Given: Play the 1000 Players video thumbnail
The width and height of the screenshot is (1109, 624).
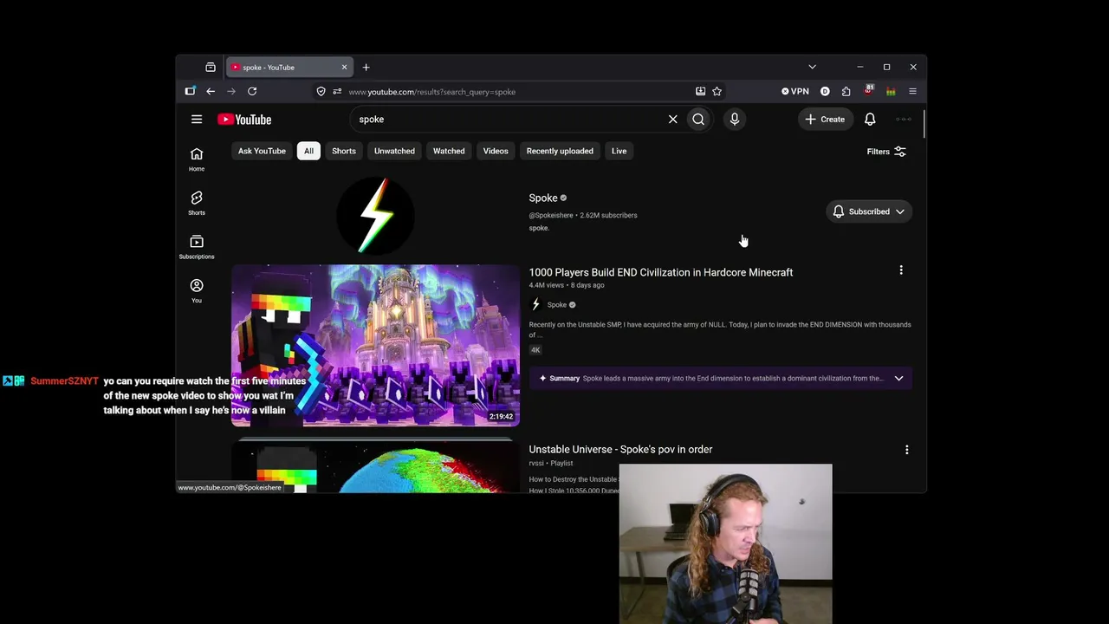Looking at the screenshot, I should point(375,346).
